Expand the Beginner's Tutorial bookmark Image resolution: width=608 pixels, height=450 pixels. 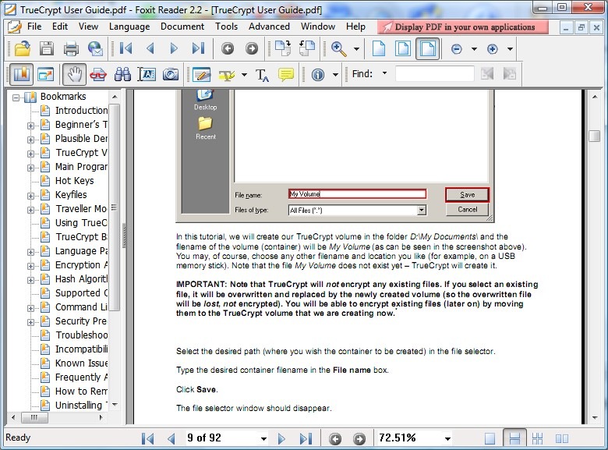(x=30, y=126)
